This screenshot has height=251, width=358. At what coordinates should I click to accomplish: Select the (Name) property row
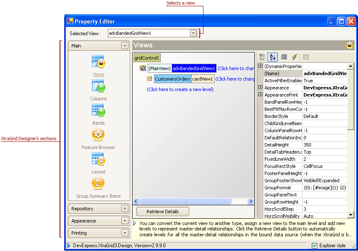(x=305, y=73)
